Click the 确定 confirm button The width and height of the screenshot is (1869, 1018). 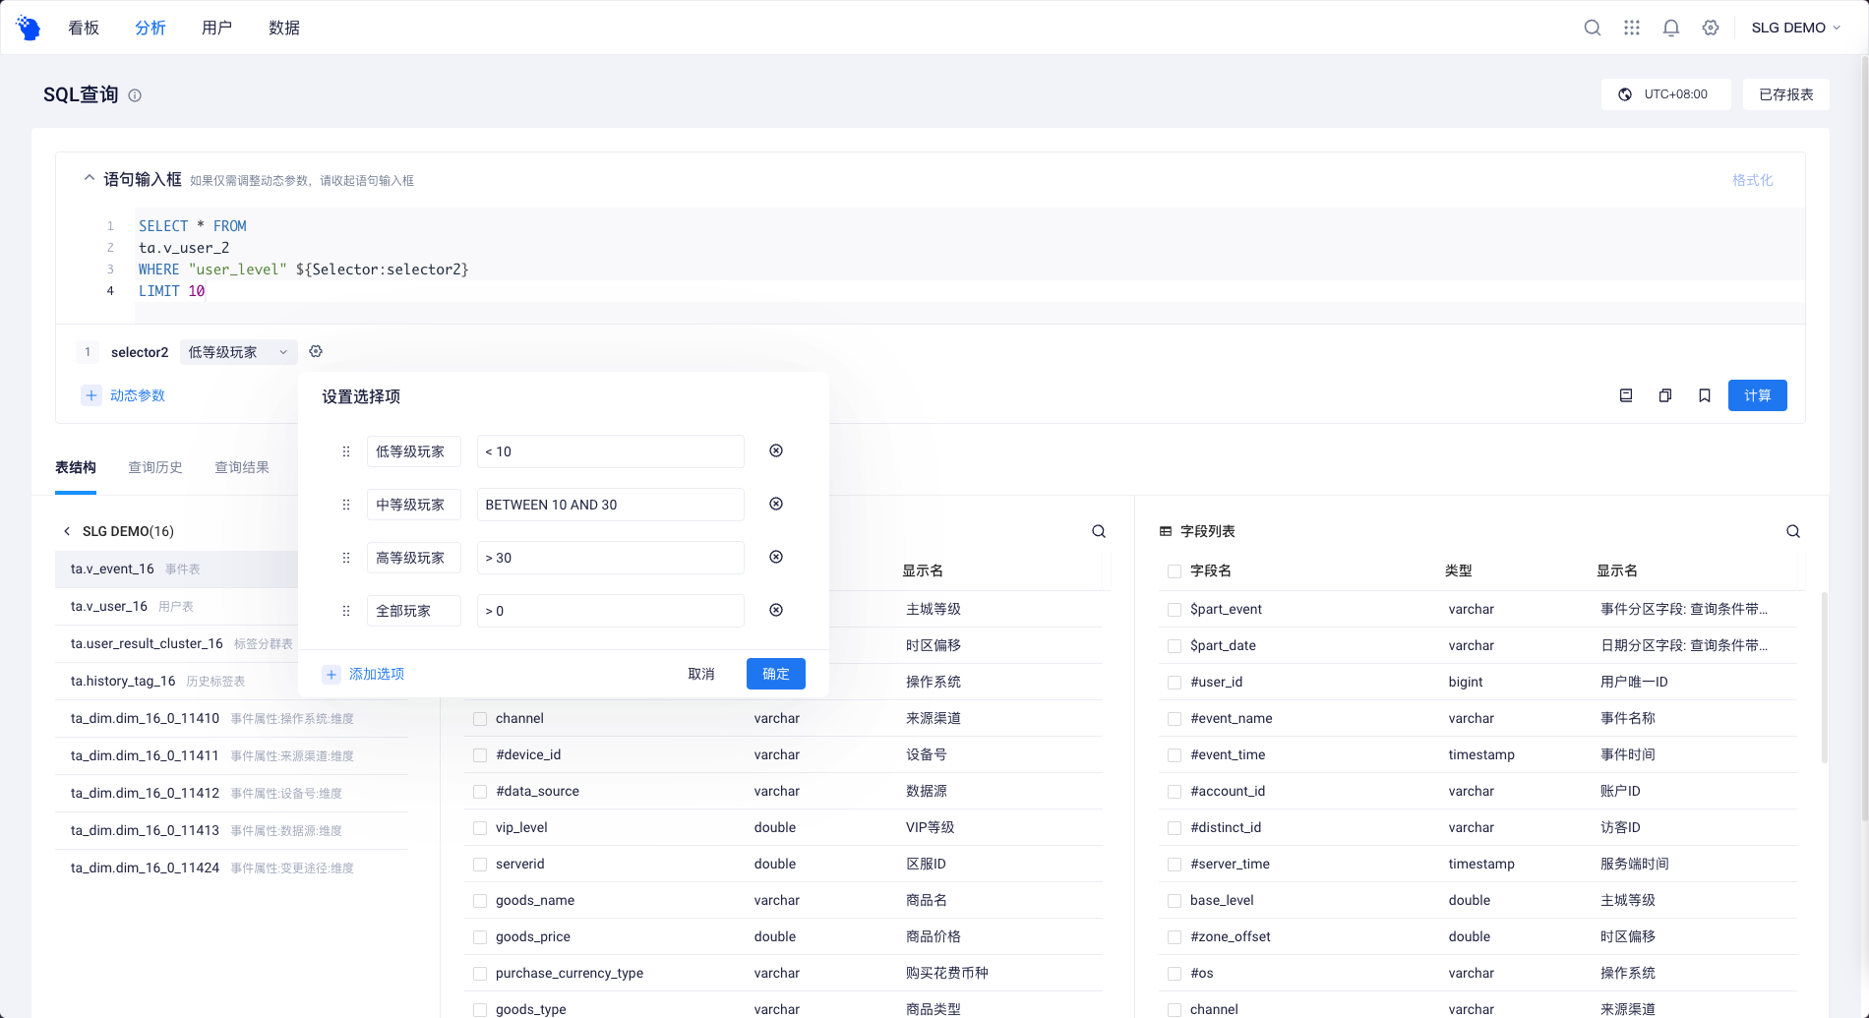tap(775, 674)
